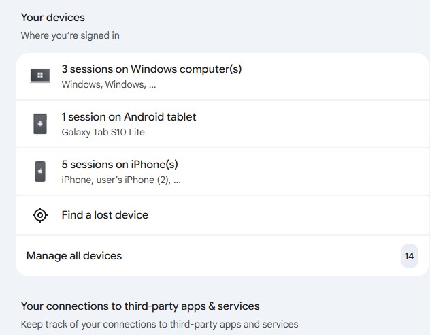Open the 3 sessions on Windows computer(s) entry
430x335 pixels.
click(x=151, y=69)
